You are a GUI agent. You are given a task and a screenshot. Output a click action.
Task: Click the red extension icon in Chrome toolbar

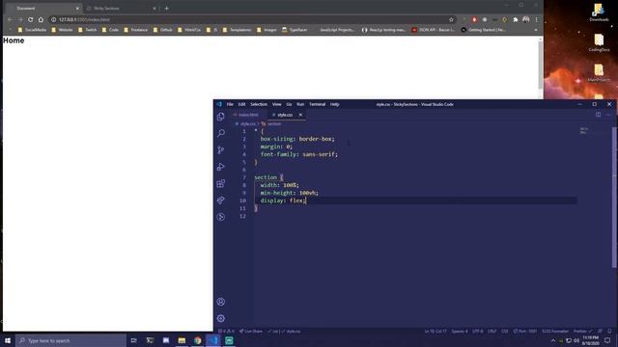(474, 19)
